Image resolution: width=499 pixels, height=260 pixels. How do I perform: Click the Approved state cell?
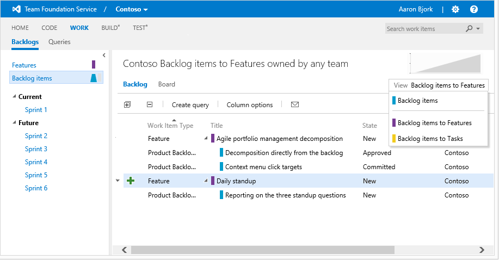pos(377,153)
